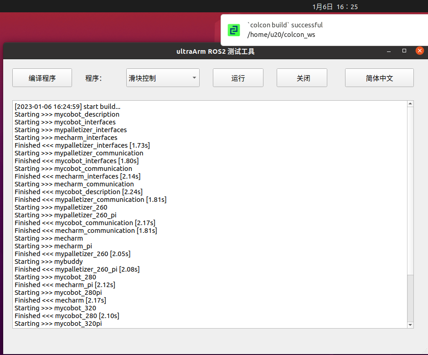428x355 pixels.
Task: Click log line 'Finished <<< mycobot_280 [2.10s]'
Action: pyautogui.click(x=67, y=316)
